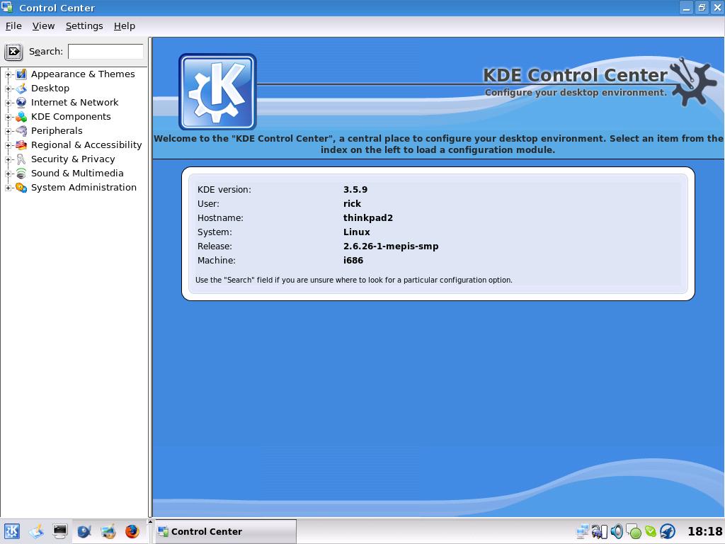Select the Peripherals label
725x544 pixels.
point(57,131)
